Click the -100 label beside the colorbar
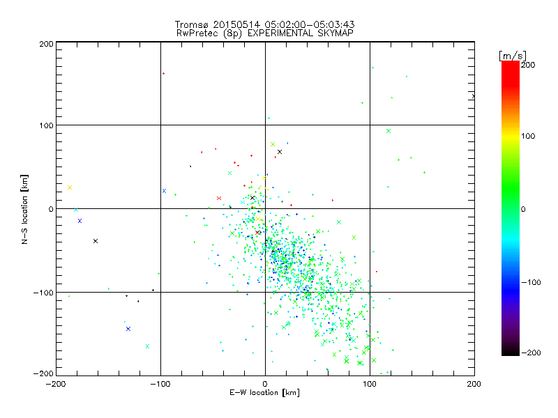 pyautogui.click(x=531, y=282)
